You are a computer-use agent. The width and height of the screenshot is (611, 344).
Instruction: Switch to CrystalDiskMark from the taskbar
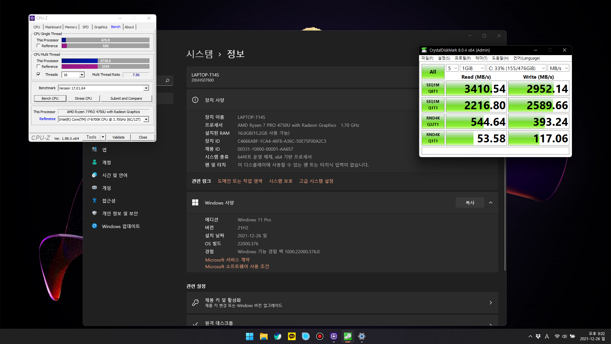[348, 336]
